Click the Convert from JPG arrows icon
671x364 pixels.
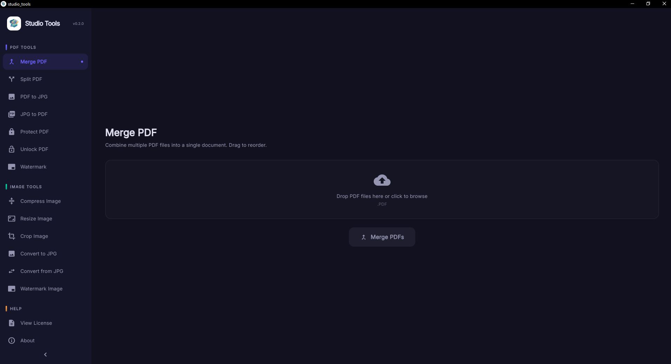(12, 271)
